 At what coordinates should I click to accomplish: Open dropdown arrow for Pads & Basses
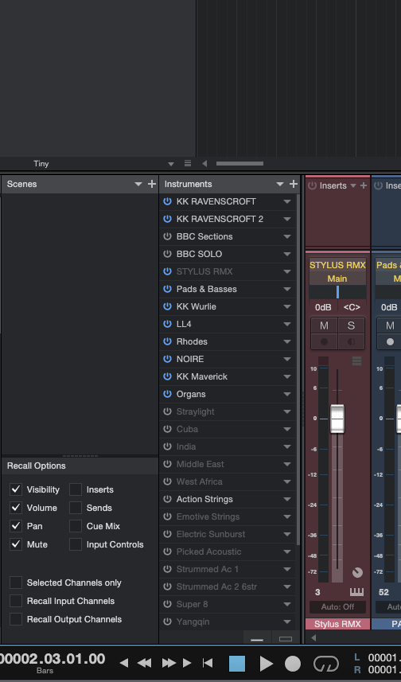pyautogui.click(x=287, y=289)
